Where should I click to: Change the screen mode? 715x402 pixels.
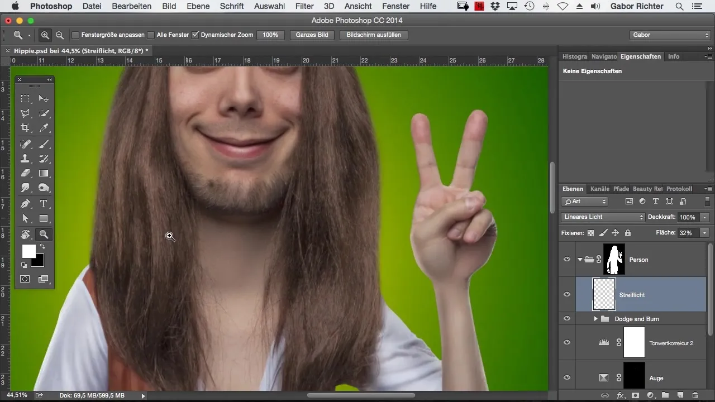coord(44,279)
